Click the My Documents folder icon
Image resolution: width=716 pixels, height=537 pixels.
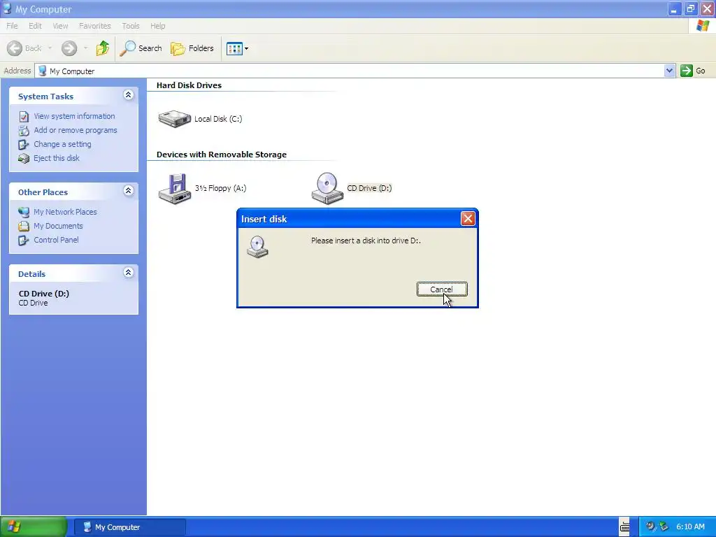click(x=24, y=226)
